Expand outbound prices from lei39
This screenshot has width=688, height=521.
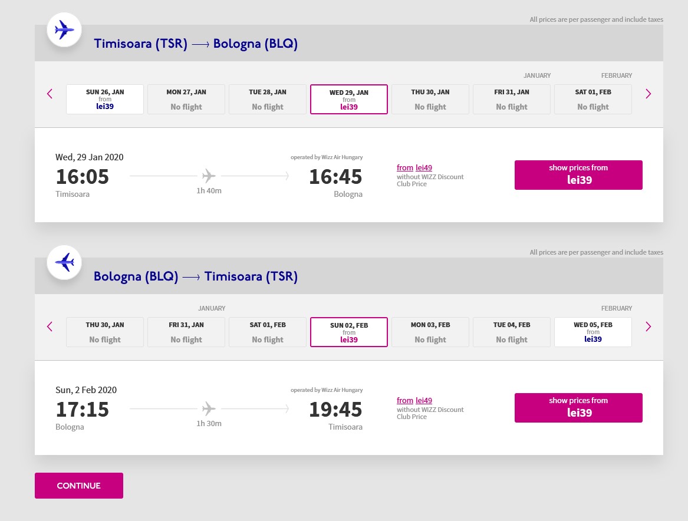(x=578, y=175)
